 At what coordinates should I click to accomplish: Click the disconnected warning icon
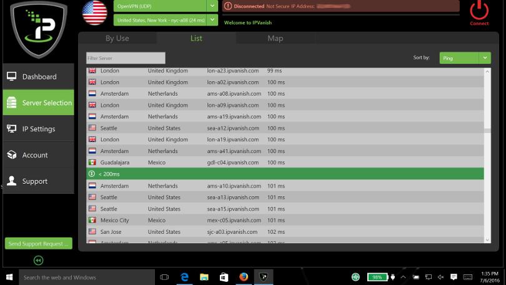pyautogui.click(x=228, y=6)
